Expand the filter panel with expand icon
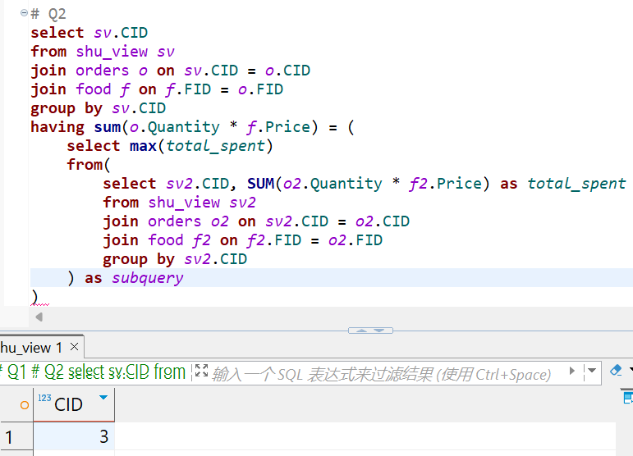Screen dimensions: 633x456 click(201, 372)
